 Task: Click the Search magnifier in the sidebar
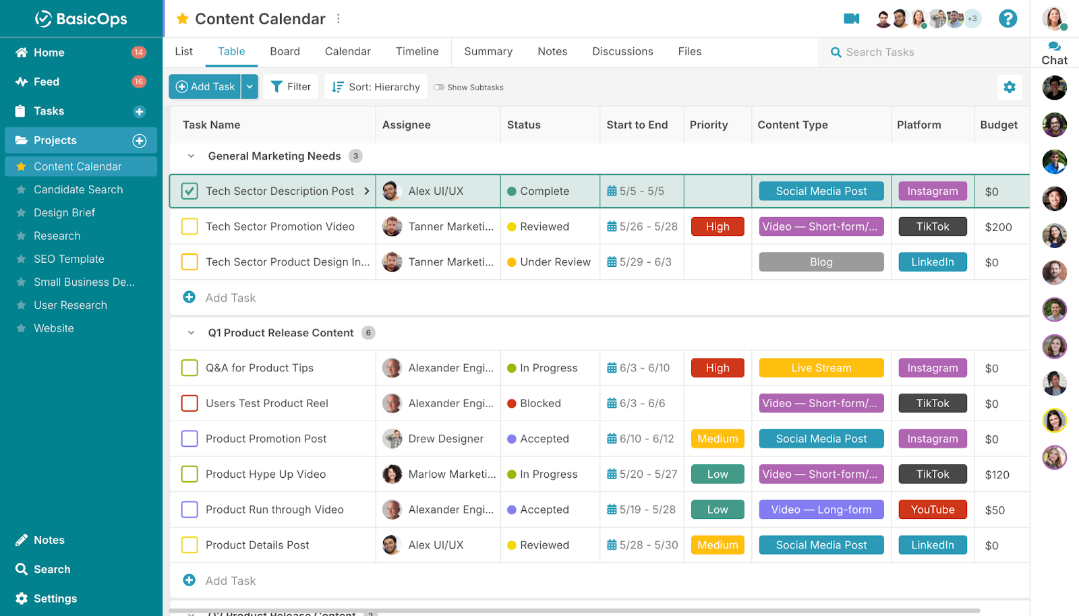pos(23,569)
